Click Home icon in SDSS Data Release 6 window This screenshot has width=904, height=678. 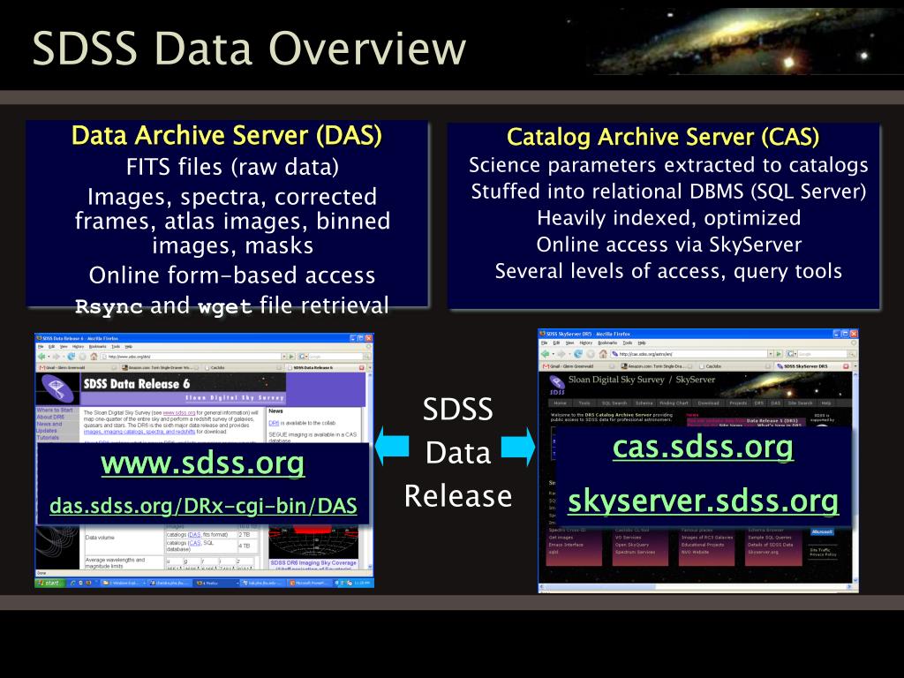point(94,357)
